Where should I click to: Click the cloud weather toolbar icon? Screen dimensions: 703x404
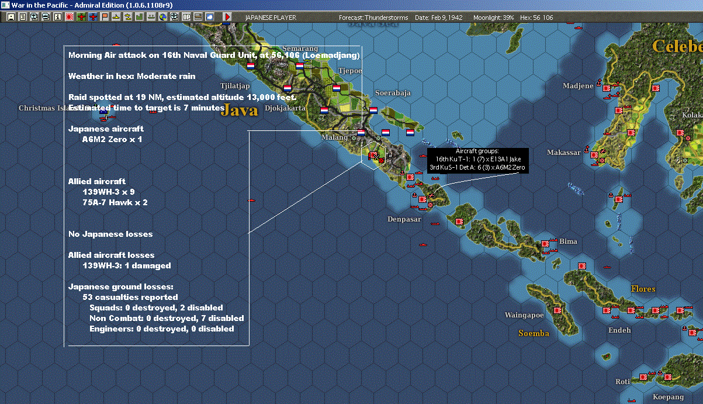[x=210, y=17]
